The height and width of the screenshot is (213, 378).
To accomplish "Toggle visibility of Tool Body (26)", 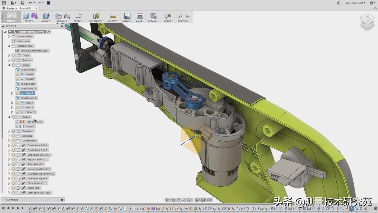I will click(x=17, y=122).
